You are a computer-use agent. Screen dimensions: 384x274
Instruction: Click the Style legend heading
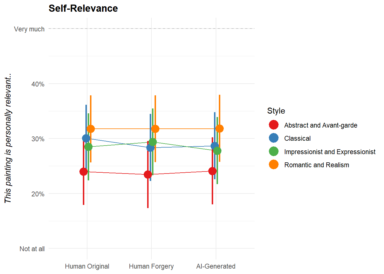pyautogui.click(x=276, y=111)
